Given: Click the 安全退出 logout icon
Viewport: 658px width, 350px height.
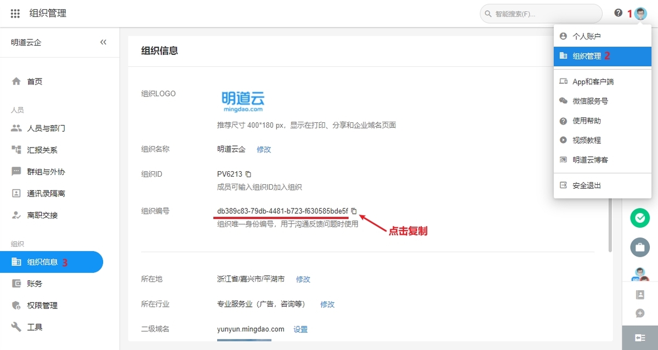Looking at the screenshot, I should 563,185.
